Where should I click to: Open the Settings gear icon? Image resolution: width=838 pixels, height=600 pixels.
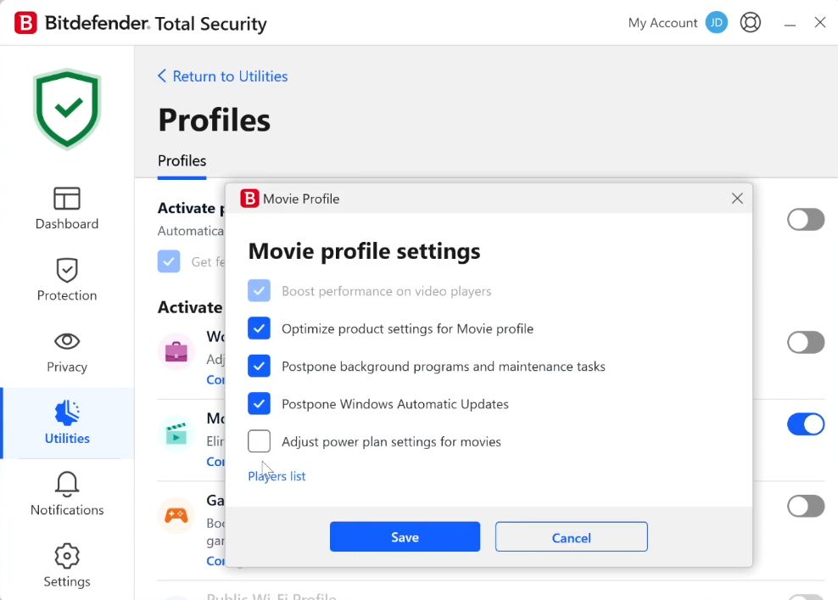67,557
